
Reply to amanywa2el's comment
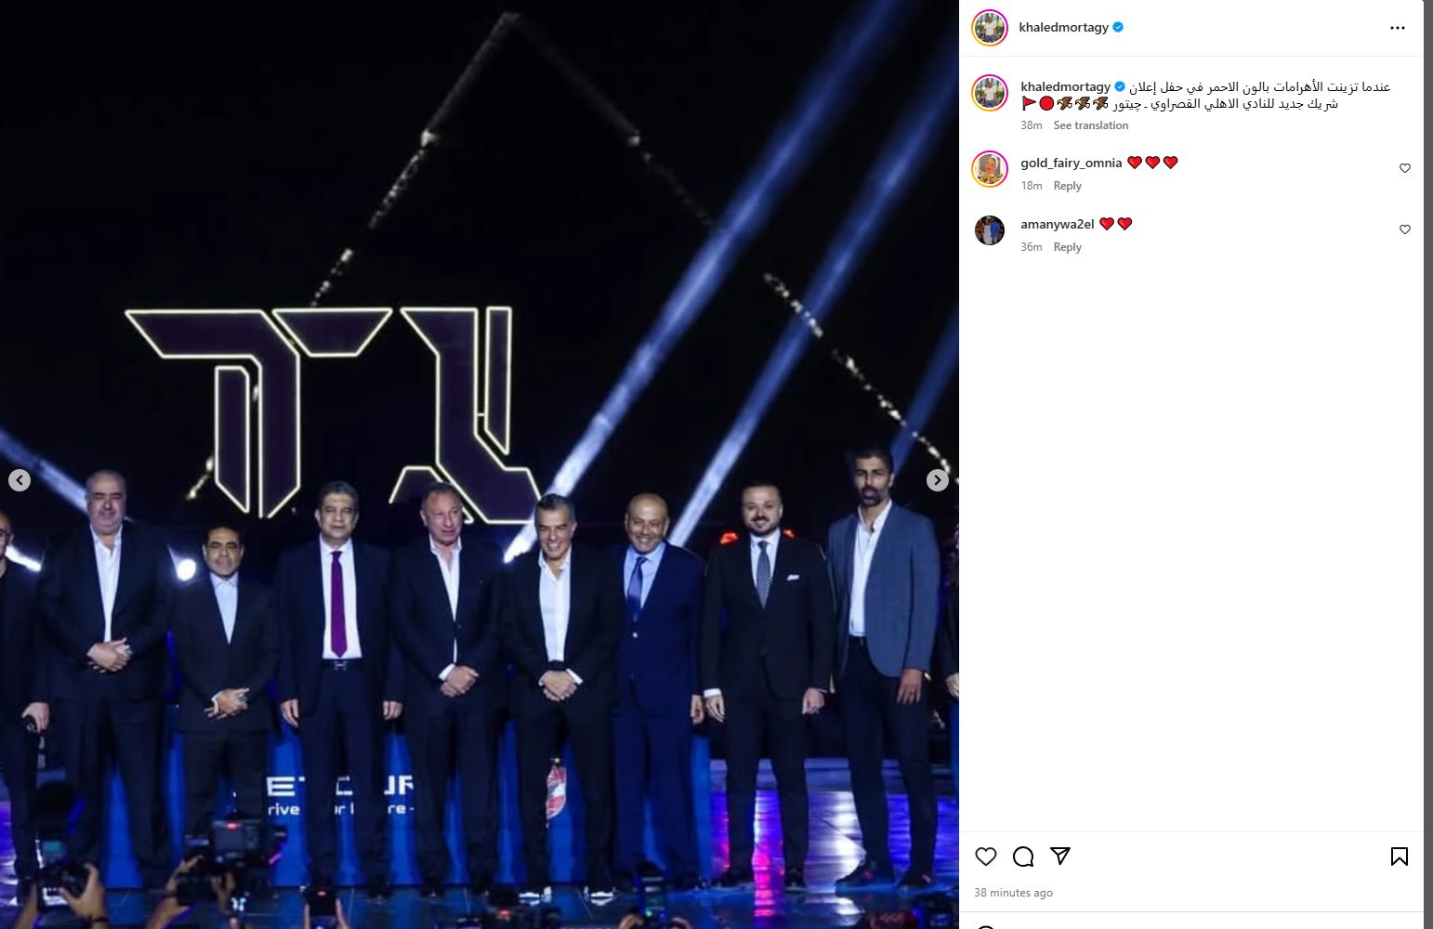1067,247
